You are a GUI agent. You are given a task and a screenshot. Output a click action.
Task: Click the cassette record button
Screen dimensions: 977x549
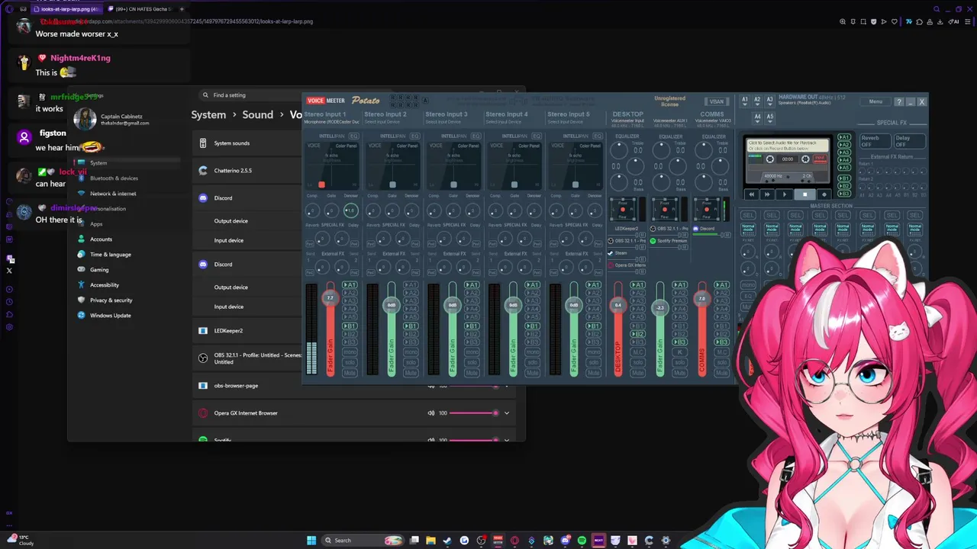[x=823, y=194]
